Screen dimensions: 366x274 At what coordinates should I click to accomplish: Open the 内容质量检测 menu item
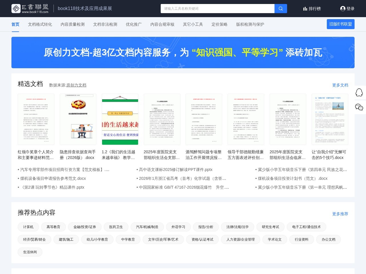tap(72, 24)
